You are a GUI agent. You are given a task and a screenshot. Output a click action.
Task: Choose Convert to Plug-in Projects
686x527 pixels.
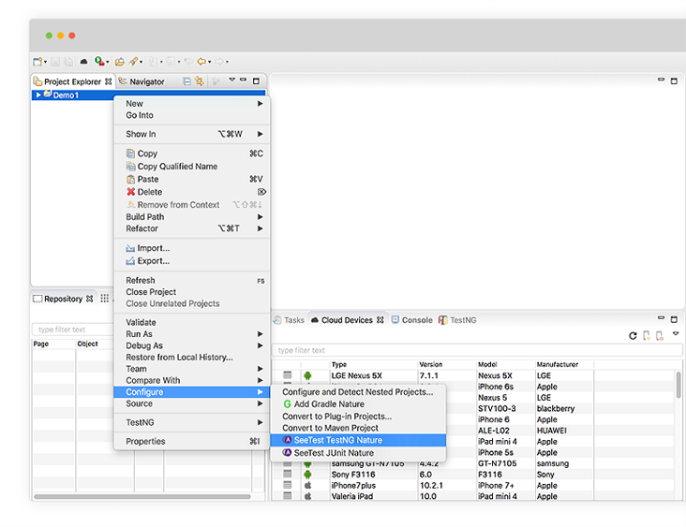pos(358,416)
